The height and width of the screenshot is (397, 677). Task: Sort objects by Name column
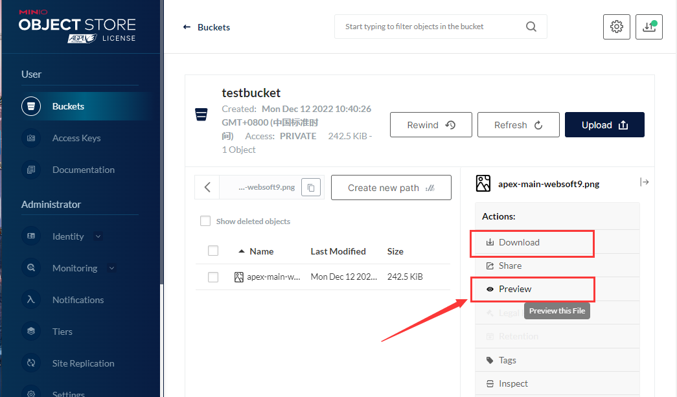[x=261, y=251]
